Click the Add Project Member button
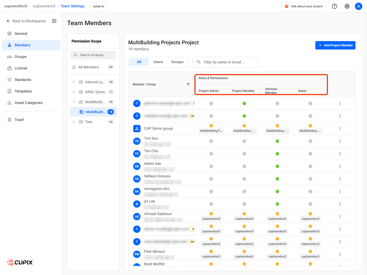 click(335, 45)
